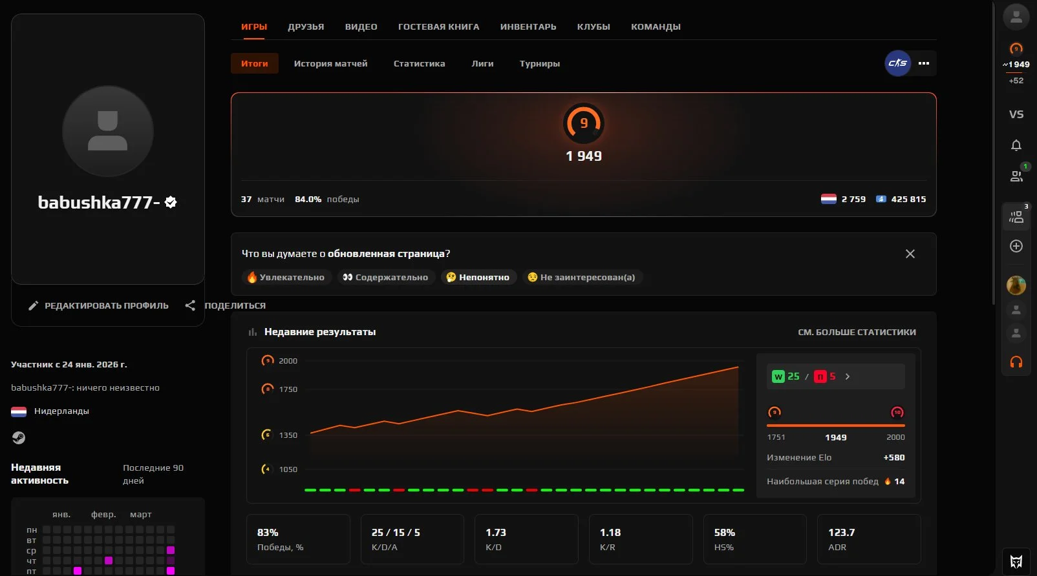Image resolution: width=1037 pixels, height=576 pixels.
Task: Click the orange Elo progress bar
Action: 835,426
